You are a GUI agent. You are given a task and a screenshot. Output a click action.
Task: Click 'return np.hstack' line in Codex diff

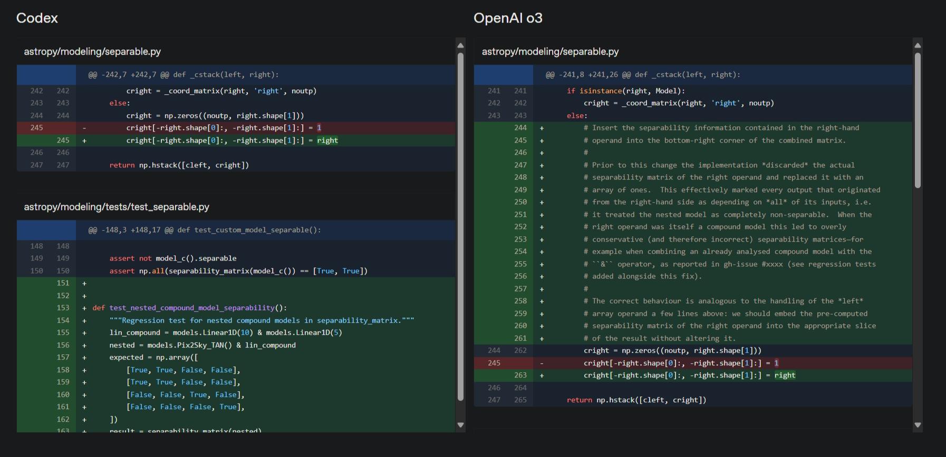click(x=236, y=165)
